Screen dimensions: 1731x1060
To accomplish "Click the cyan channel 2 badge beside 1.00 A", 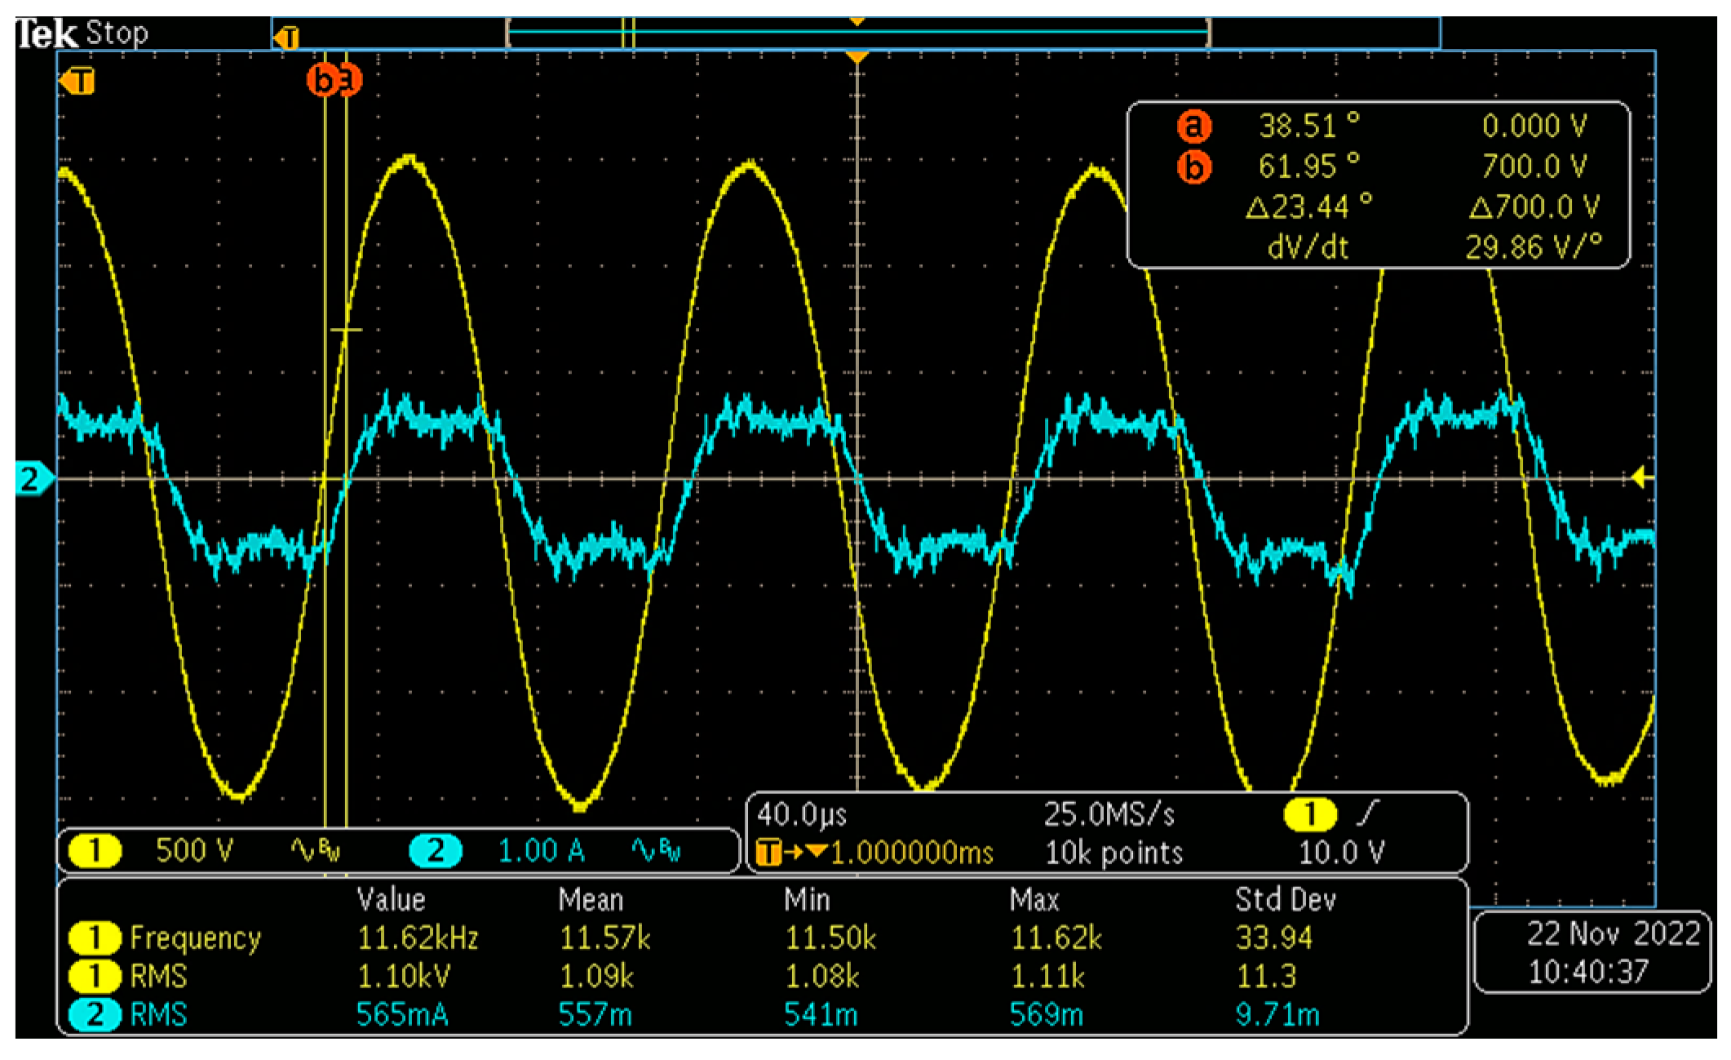I will [x=436, y=851].
